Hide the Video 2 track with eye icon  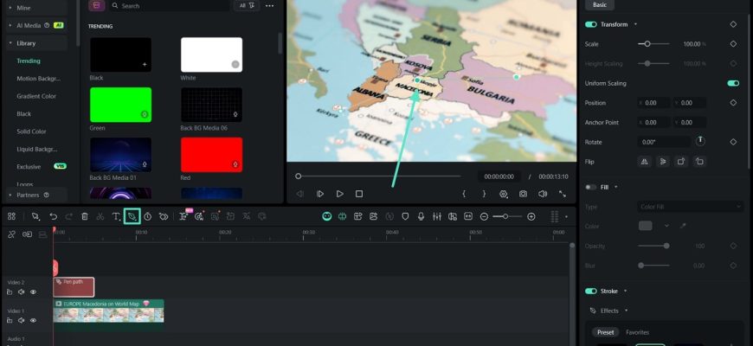click(33, 292)
